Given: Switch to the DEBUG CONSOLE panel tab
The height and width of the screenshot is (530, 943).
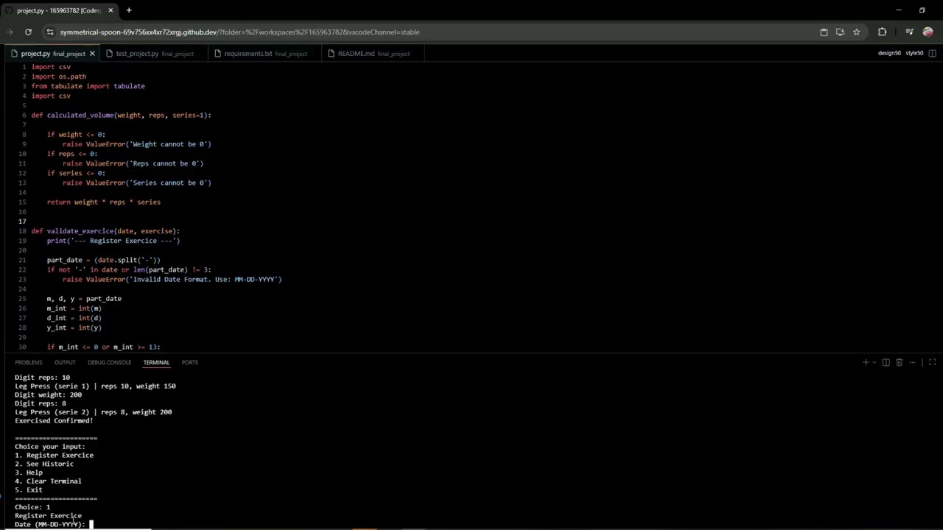Looking at the screenshot, I should [109, 362].
